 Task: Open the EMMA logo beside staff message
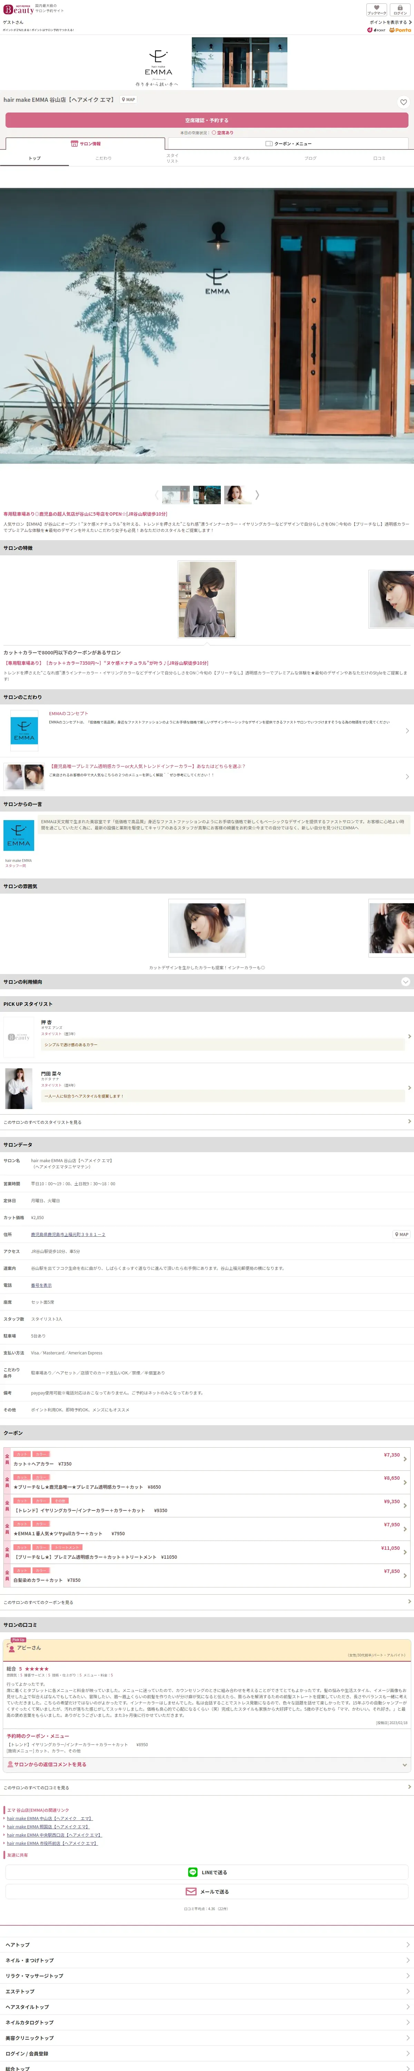[19, 836]
